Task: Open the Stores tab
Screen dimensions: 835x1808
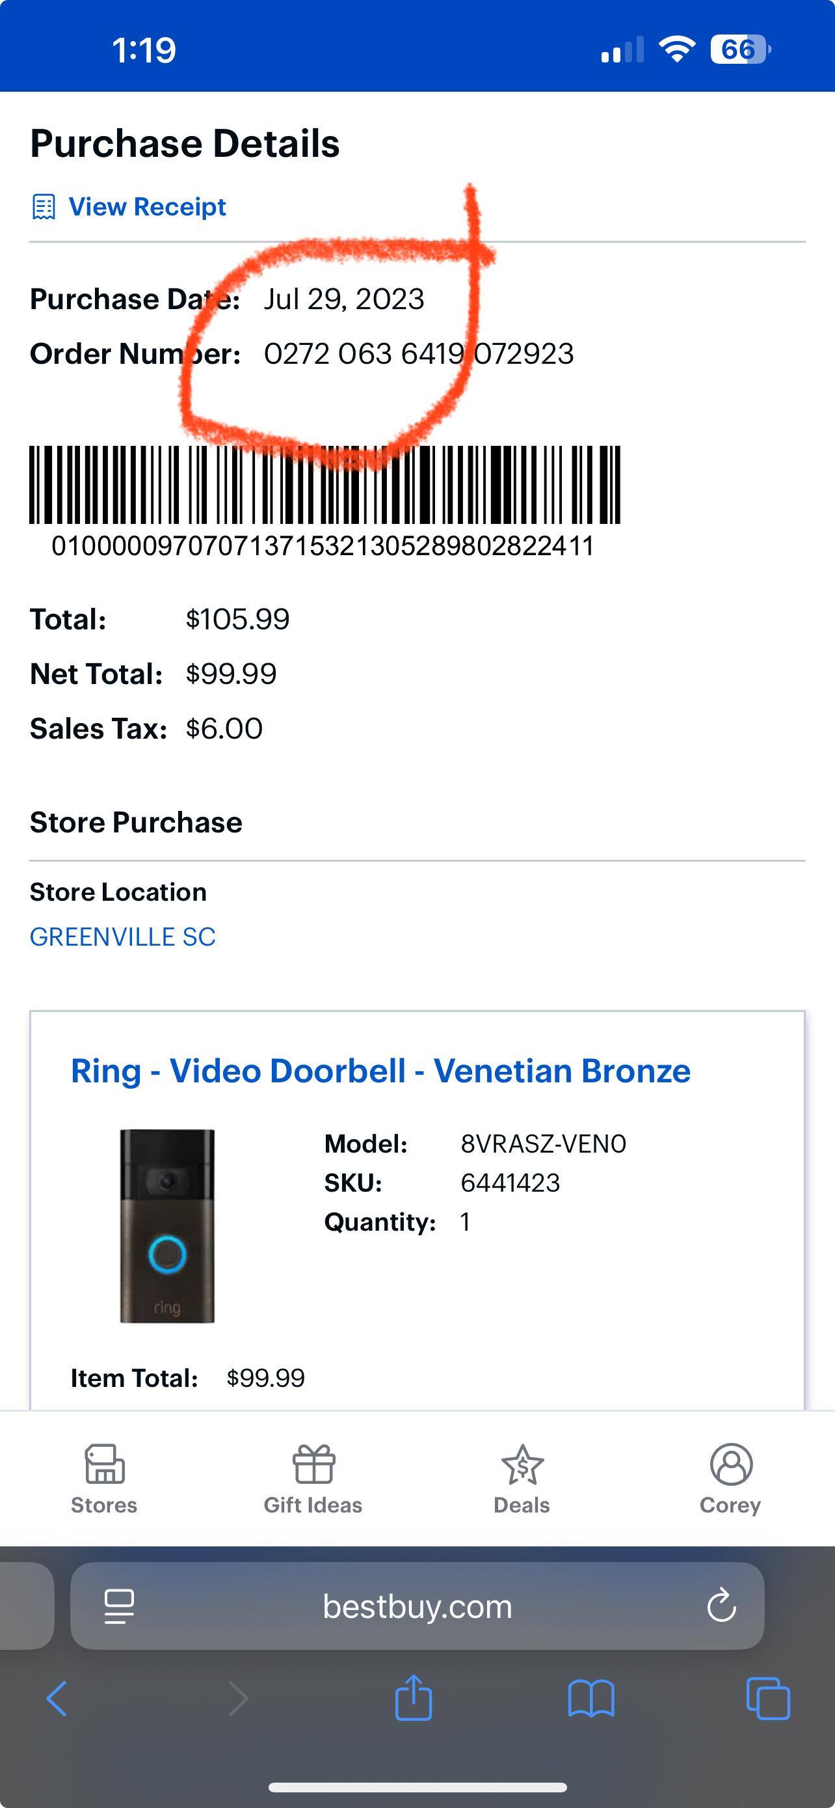Action: (x=105, y=1478)
